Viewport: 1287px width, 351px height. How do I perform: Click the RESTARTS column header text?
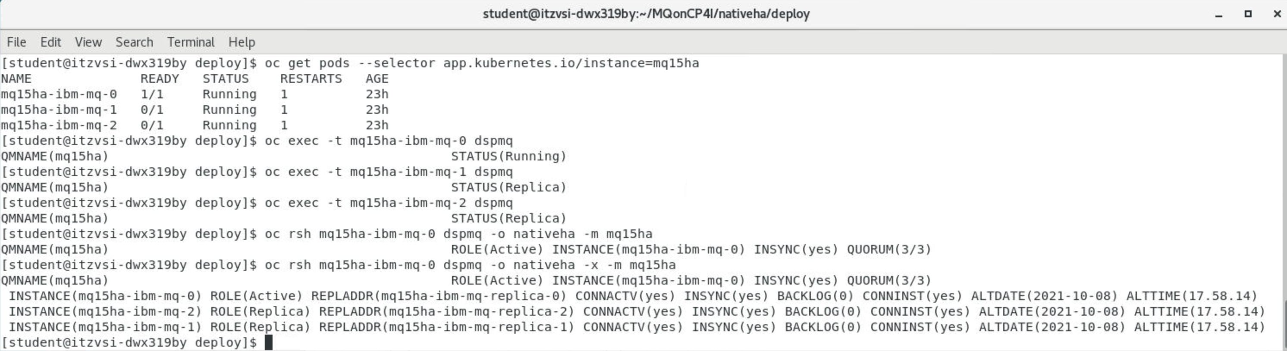(311, 79)
